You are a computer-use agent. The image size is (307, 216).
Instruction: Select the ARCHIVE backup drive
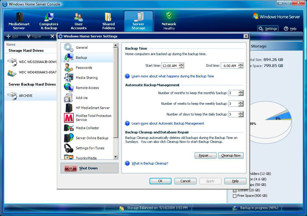coord(30,96)
